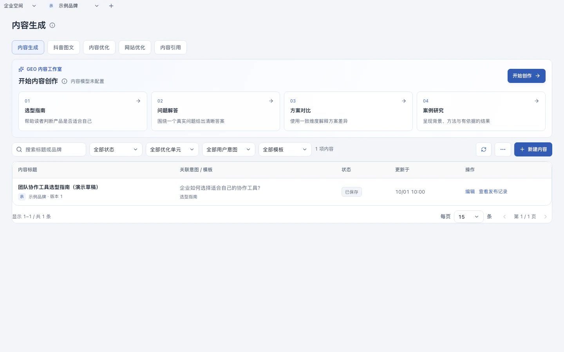564x352 pixels.
Task: Open the 团队协作工具选型指南（演示草稿） content title
Action: pos(58,187)
